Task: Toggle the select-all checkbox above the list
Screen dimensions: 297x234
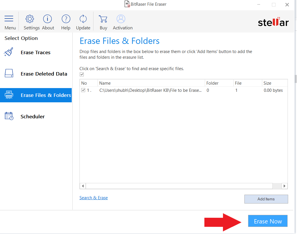Action: tap(82, 74)
